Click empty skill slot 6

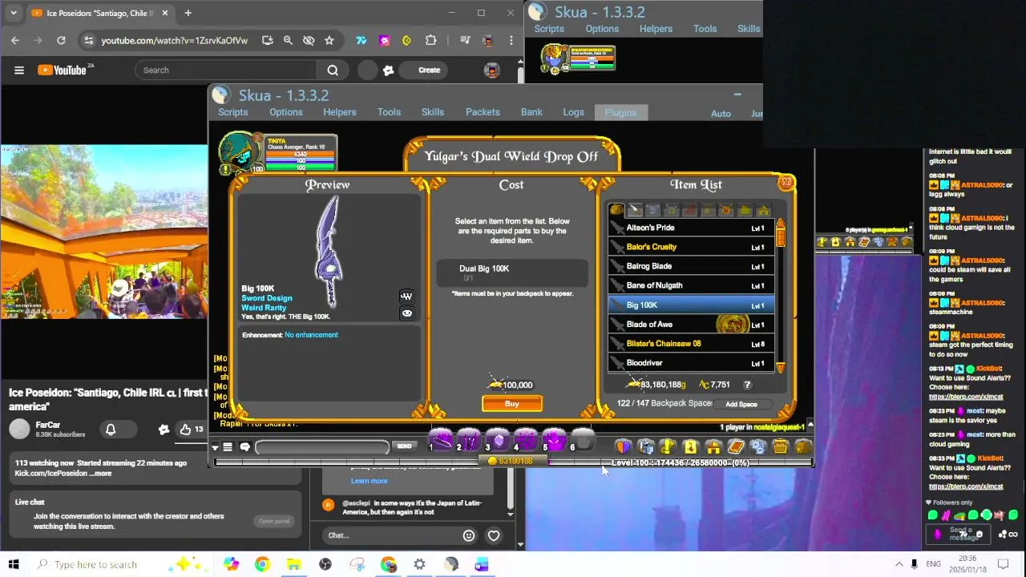tap(583, 440)
